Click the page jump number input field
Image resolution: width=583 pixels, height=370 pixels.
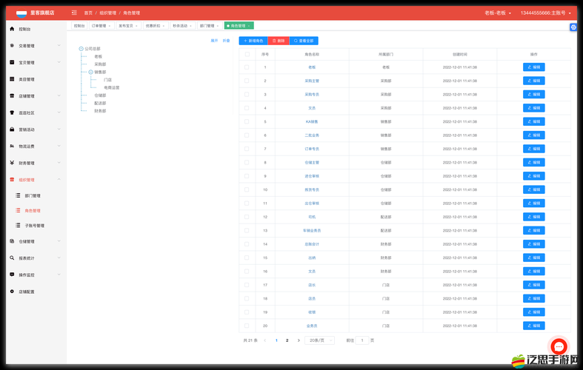[362, 340]
